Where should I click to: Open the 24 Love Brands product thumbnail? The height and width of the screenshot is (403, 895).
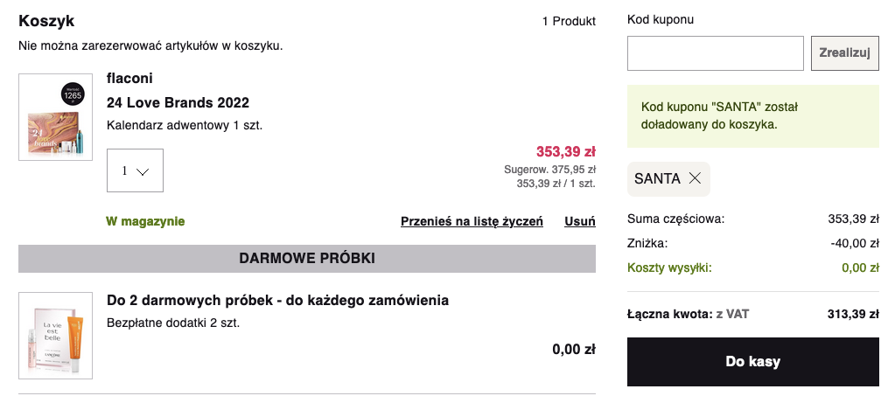point(56,117)
